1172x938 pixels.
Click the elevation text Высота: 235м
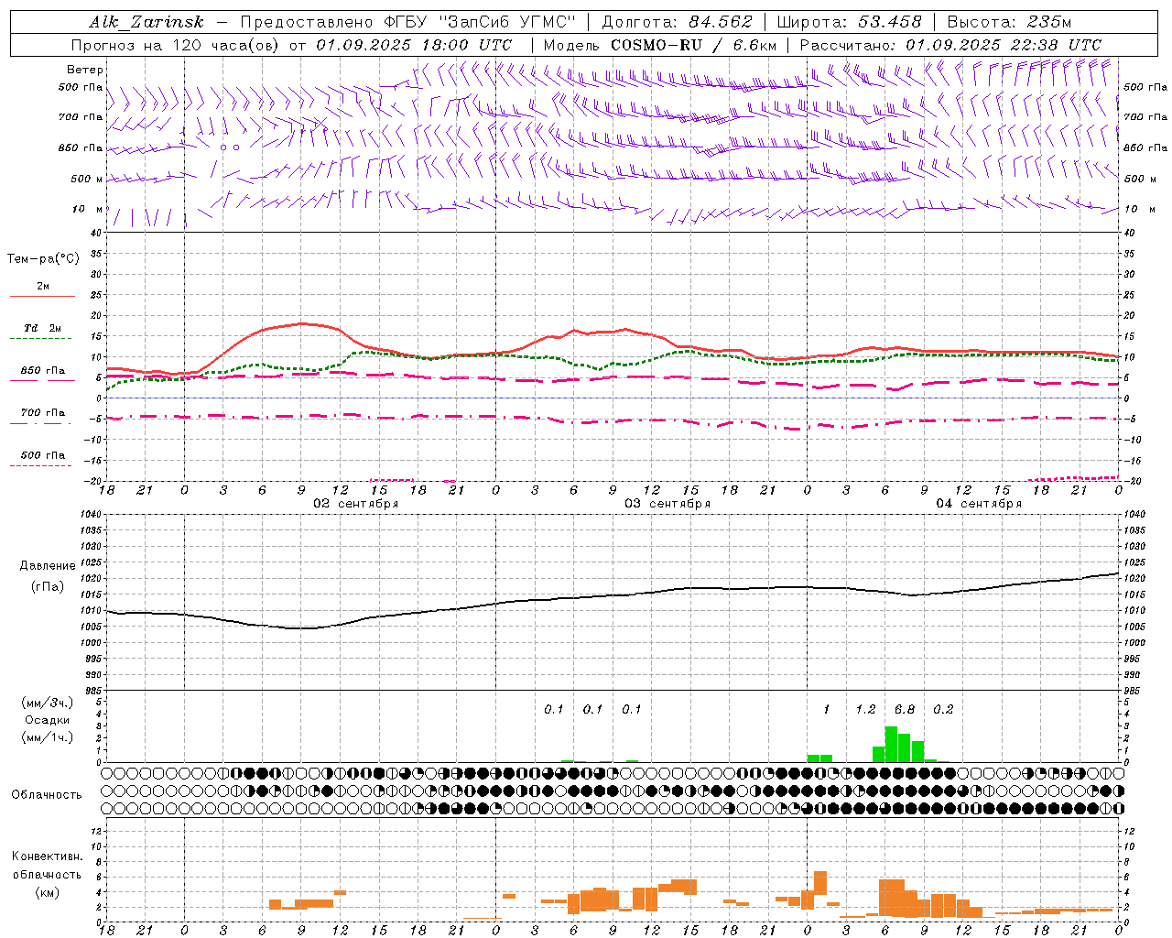[1009, 22]
